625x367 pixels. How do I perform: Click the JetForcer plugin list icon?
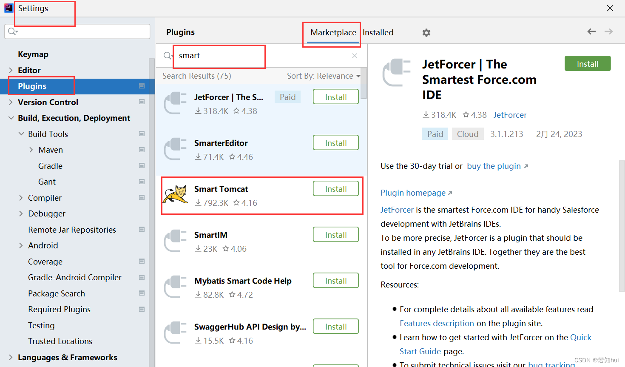pos(176,103)
